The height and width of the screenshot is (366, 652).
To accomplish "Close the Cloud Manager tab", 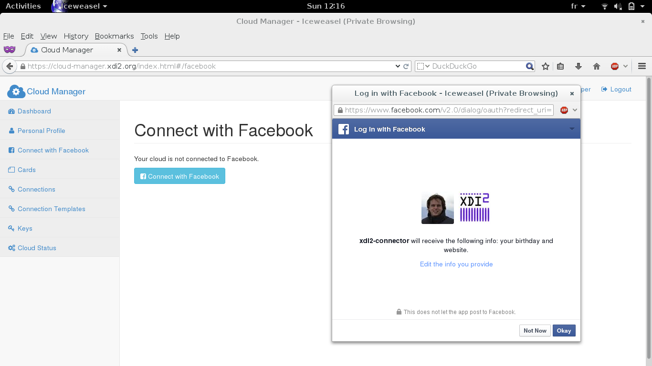I will (x=119, y=50).
